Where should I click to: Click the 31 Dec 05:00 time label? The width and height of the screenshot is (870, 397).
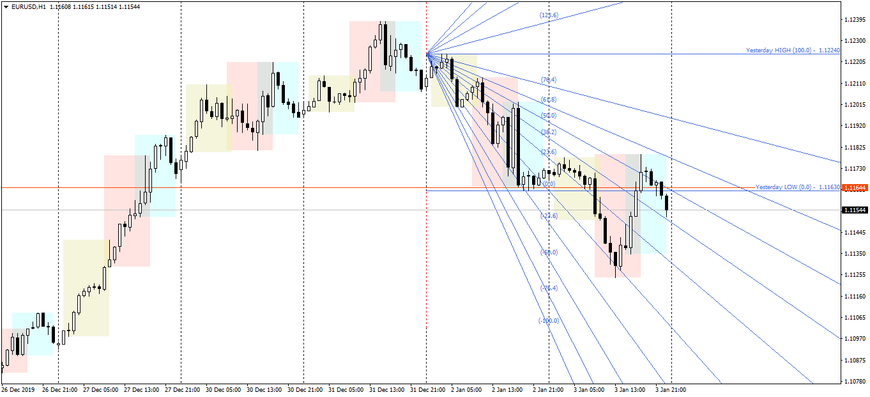pos(346,389)
